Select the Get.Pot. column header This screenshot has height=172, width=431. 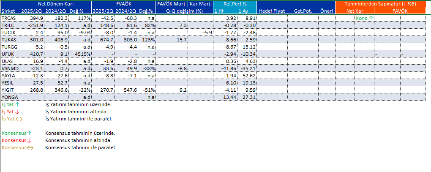[303, 11]
